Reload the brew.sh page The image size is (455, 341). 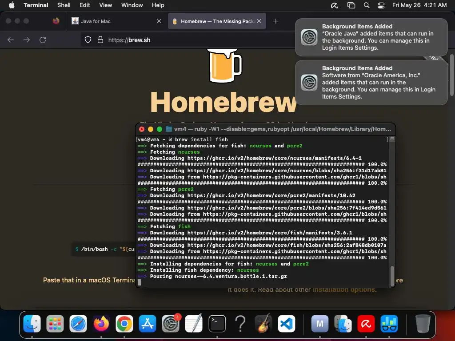(43, 40)
